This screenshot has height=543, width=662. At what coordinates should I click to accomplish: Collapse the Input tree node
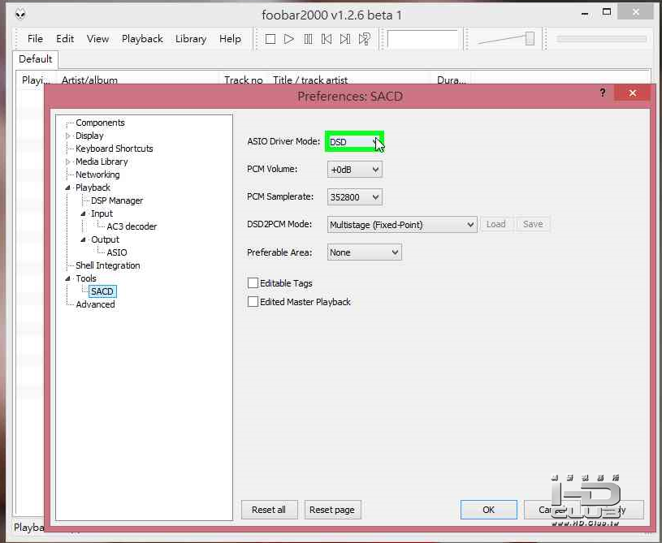click(x=83, y=214)
